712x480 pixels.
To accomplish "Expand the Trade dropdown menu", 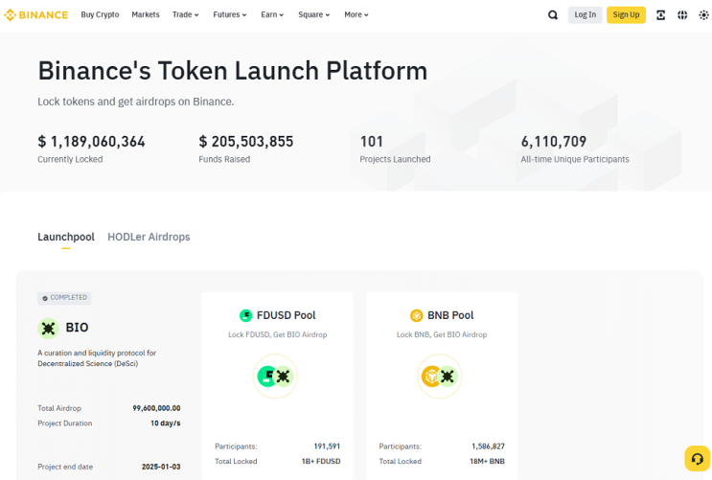I will pos(185,14).
